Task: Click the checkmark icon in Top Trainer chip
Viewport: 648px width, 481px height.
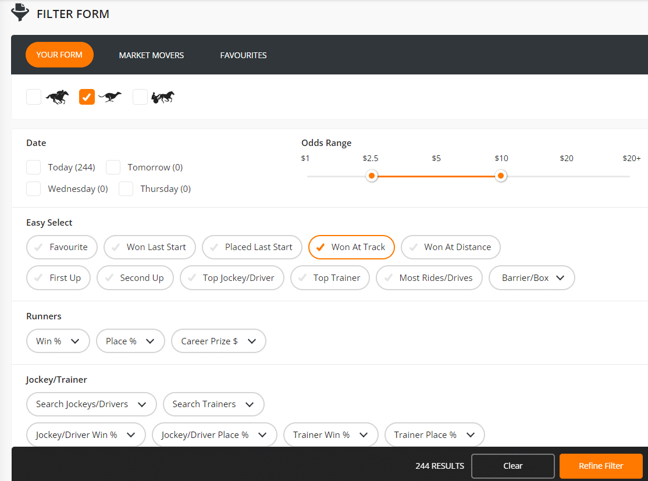Action: coord(302,278)
